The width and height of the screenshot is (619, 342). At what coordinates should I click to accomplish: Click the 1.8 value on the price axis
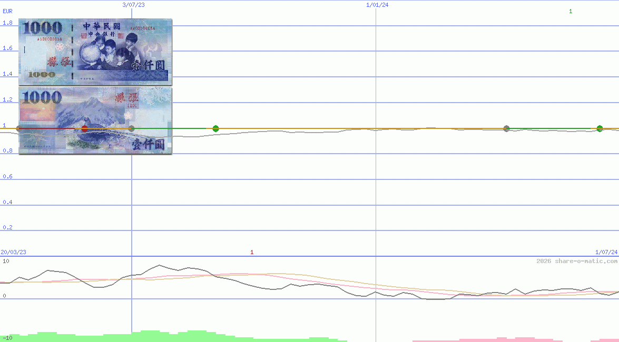tap(7, 23)
